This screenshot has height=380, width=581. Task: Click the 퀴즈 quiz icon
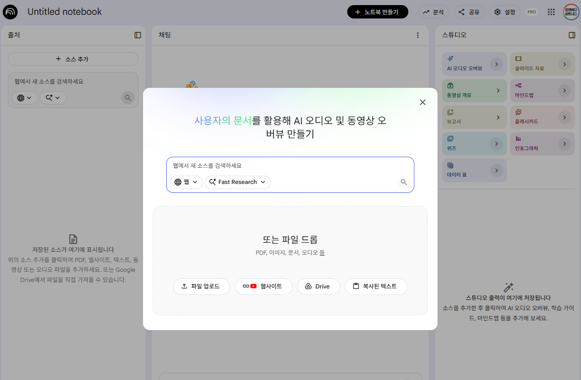(450, 139)
